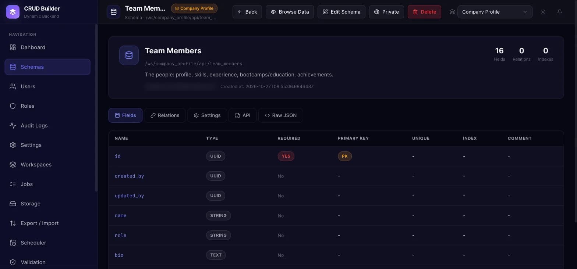The width and height of the screenshot is (577, 269).
Task: Click the Audit Logs activity icon
Action: [13, 125]
